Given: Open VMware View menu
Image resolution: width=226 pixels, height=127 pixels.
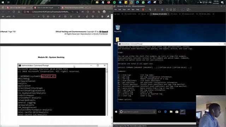Looking at the screenshot, I should pos(124,10).
